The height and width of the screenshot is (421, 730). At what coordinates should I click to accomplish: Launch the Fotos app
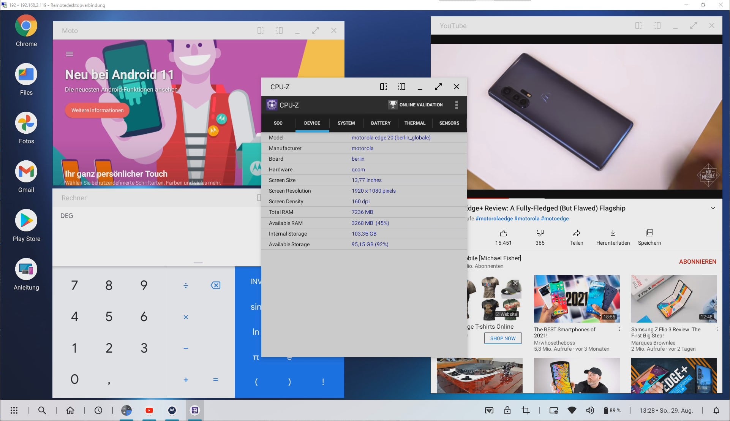(26, 123)
